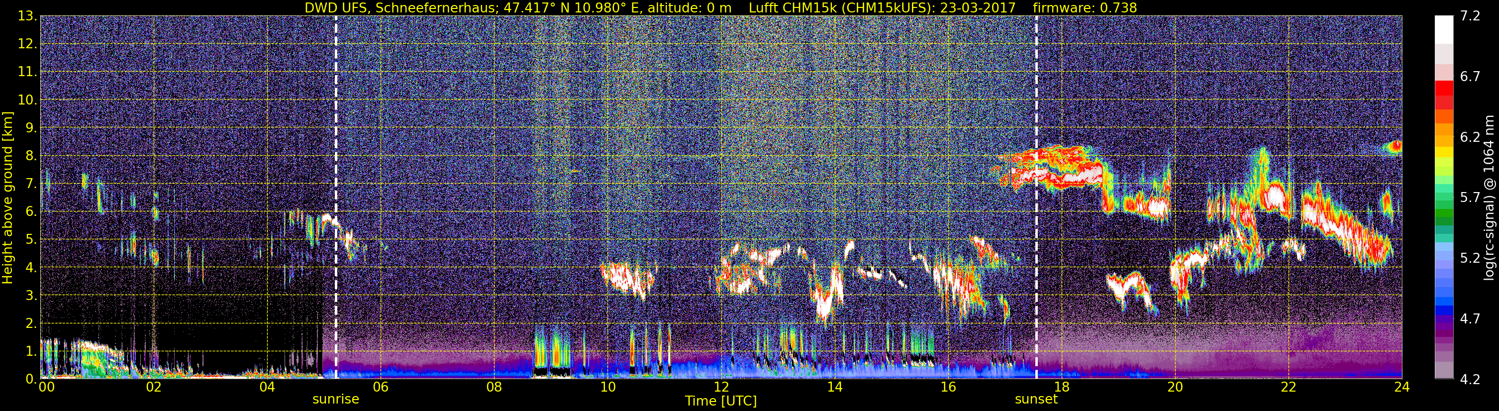The width and height of the screenshot is (1499, 411).
Task: Click the height axis tick label 12.
Action: coord(28,44)
